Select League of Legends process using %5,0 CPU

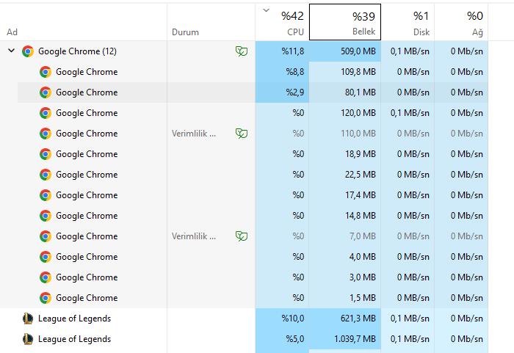(x=74, y=339)
